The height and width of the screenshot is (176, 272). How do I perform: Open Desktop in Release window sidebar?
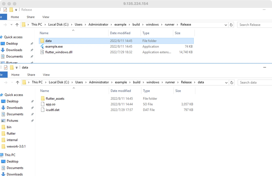12,44
